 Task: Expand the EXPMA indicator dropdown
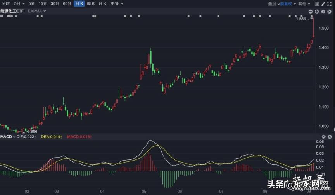pos(37,11)
